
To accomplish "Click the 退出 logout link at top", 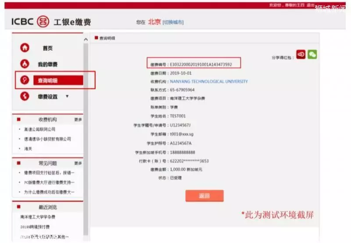I will coord(310,5).
